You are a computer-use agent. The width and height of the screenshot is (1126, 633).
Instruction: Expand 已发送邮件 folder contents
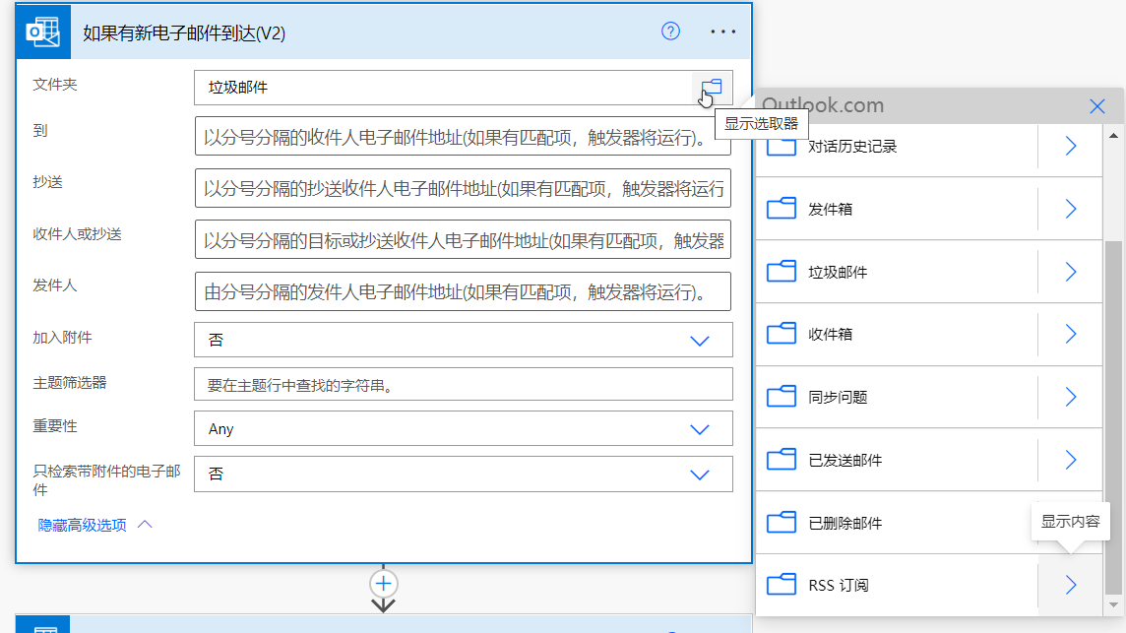pos(1070,459)
